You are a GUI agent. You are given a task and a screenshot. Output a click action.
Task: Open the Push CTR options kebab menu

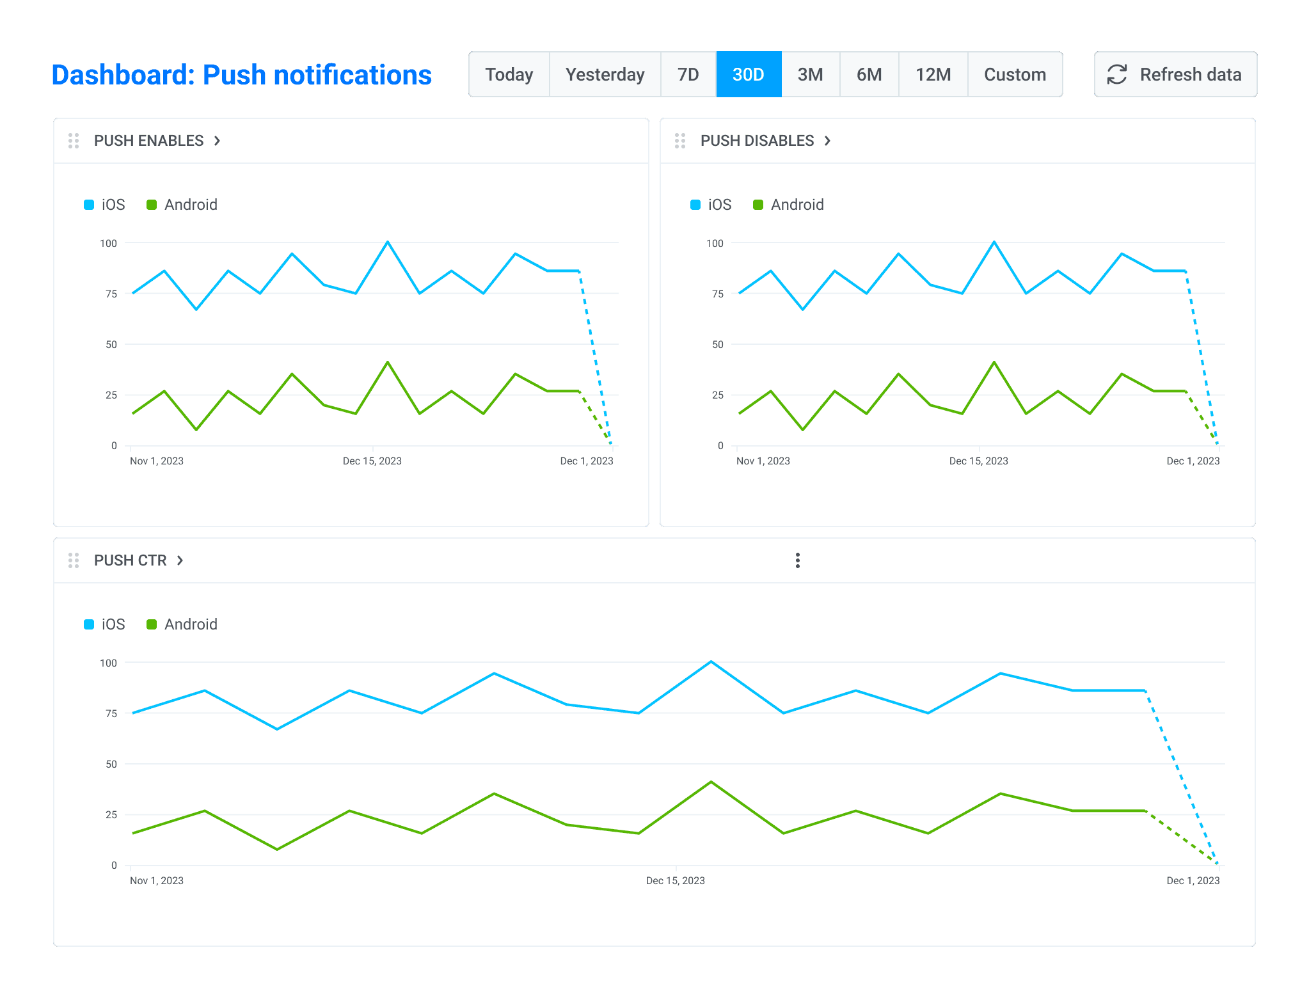(797, 560)
